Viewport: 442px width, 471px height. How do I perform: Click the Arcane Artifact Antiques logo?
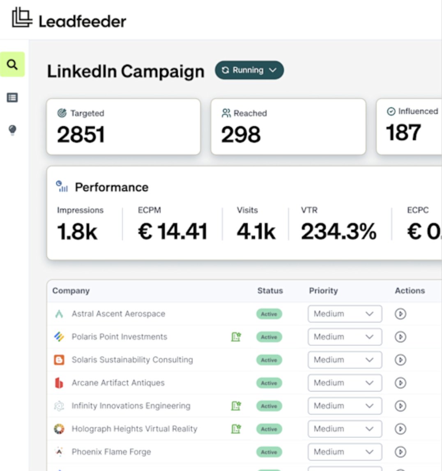point(59,383)
